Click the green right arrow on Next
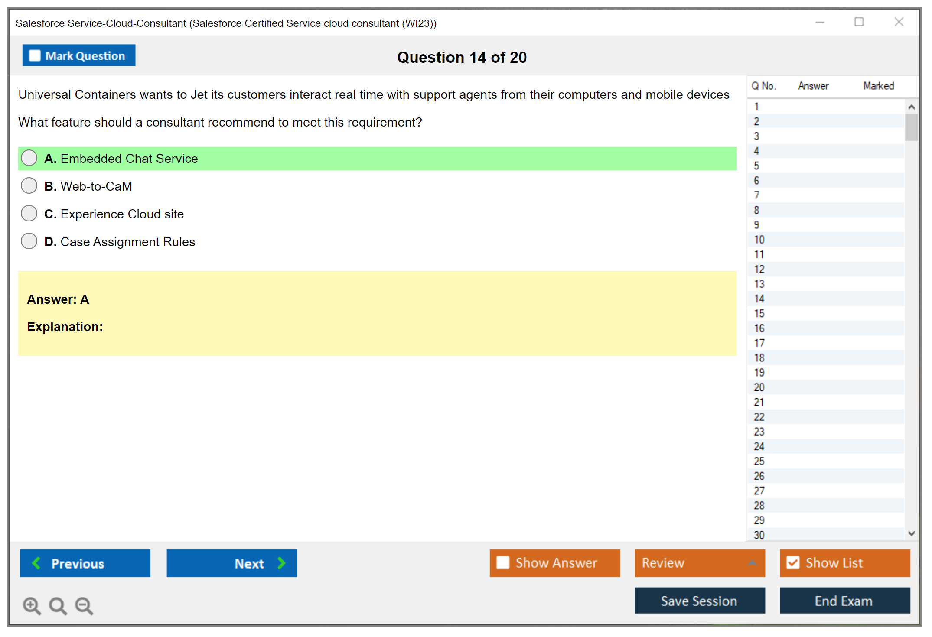 (281, 563)
